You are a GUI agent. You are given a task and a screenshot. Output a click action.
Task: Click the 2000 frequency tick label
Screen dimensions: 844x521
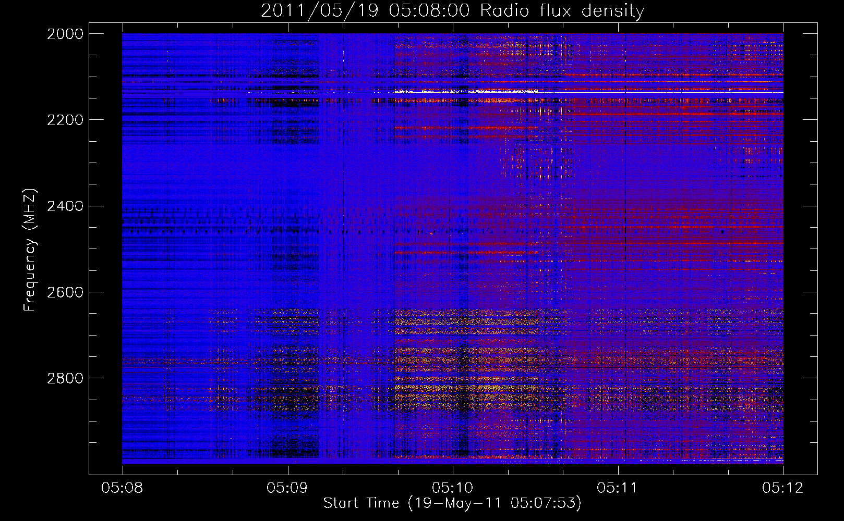(x=65, y=34)
